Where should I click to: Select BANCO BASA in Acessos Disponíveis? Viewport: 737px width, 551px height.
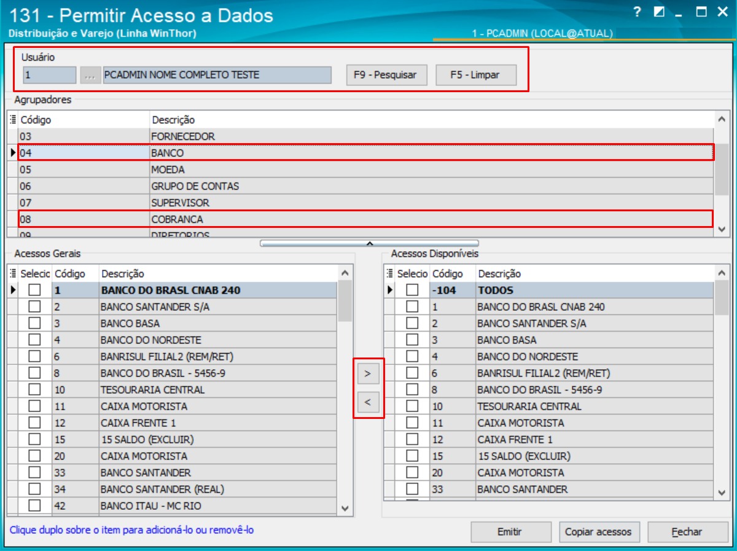pos(555,340)
